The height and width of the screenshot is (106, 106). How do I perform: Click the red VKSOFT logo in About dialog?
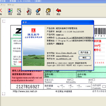coord(33,30)
